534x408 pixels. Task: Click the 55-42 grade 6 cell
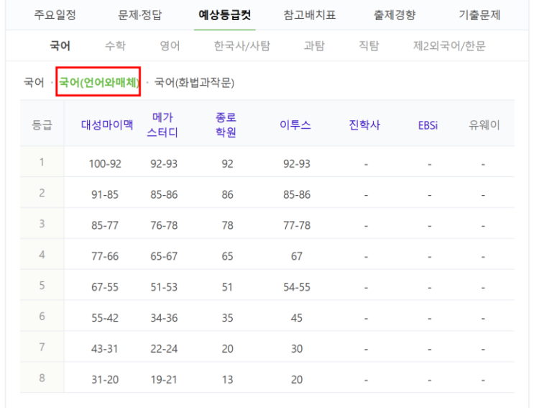(105, 318)
